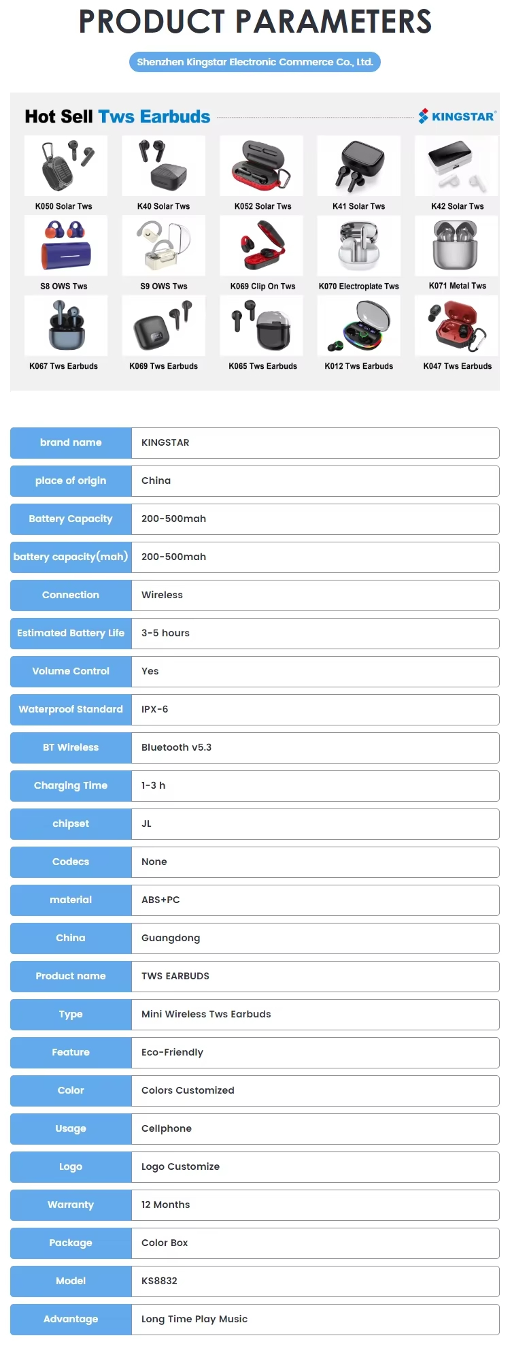Click the Shenzhen Kingstar Electronic Commerce company badge

tap(255, 62)
